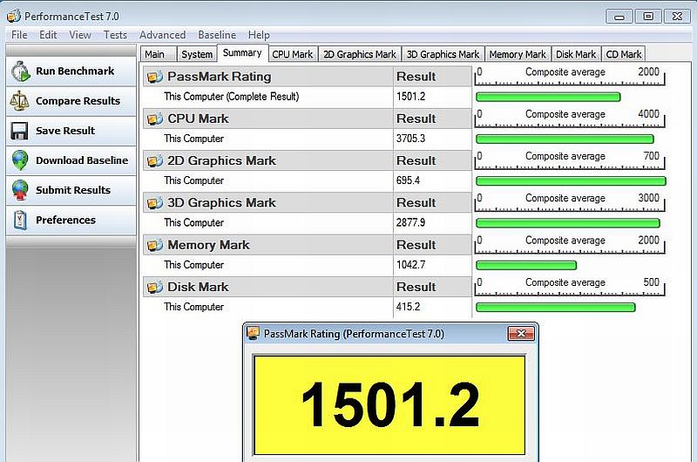Click the Compare Results scales icon

(19, 101)
